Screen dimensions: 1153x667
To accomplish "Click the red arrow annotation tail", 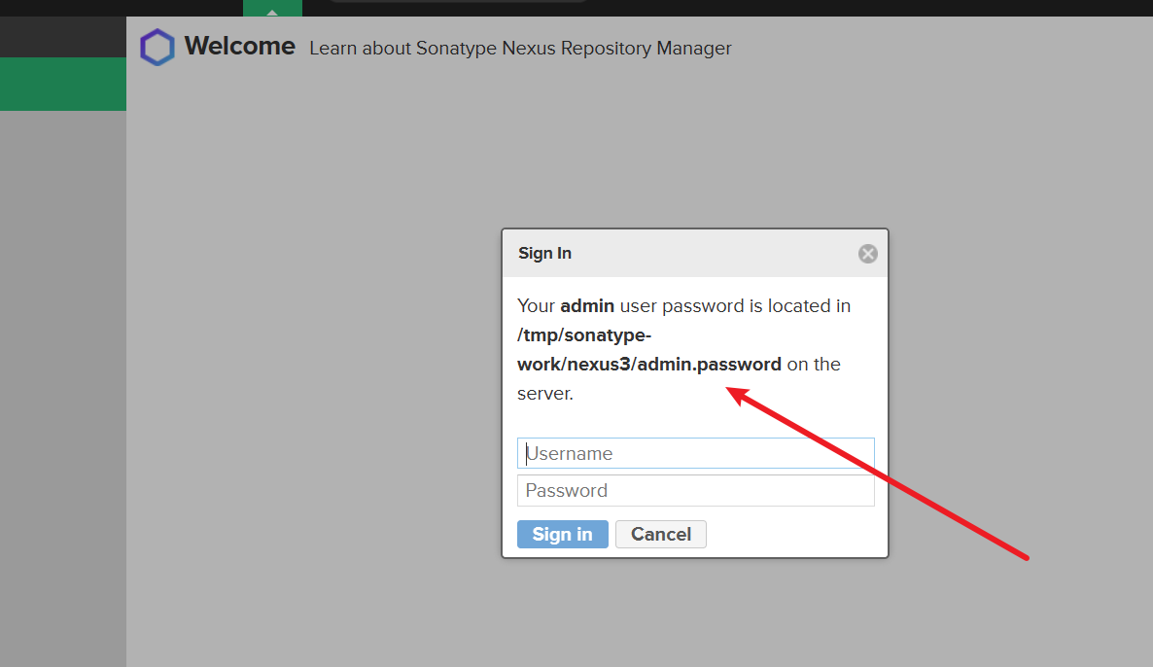I will coord(1026,557).
